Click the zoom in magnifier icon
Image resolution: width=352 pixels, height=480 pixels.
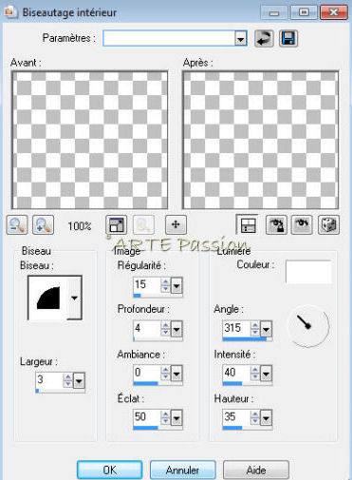click(44, 225)
